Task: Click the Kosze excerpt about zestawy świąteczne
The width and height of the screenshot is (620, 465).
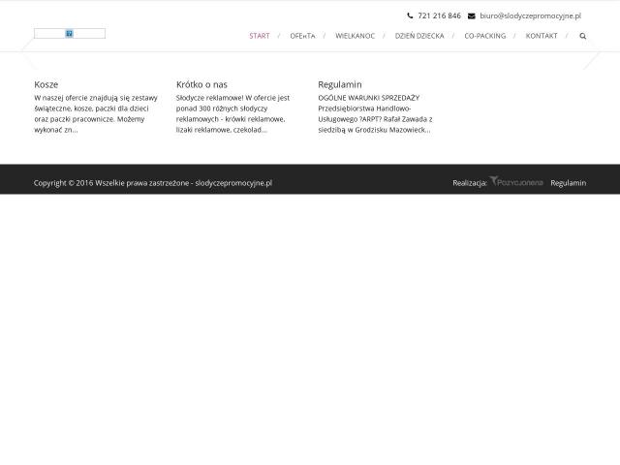Action: coord(96,114)
